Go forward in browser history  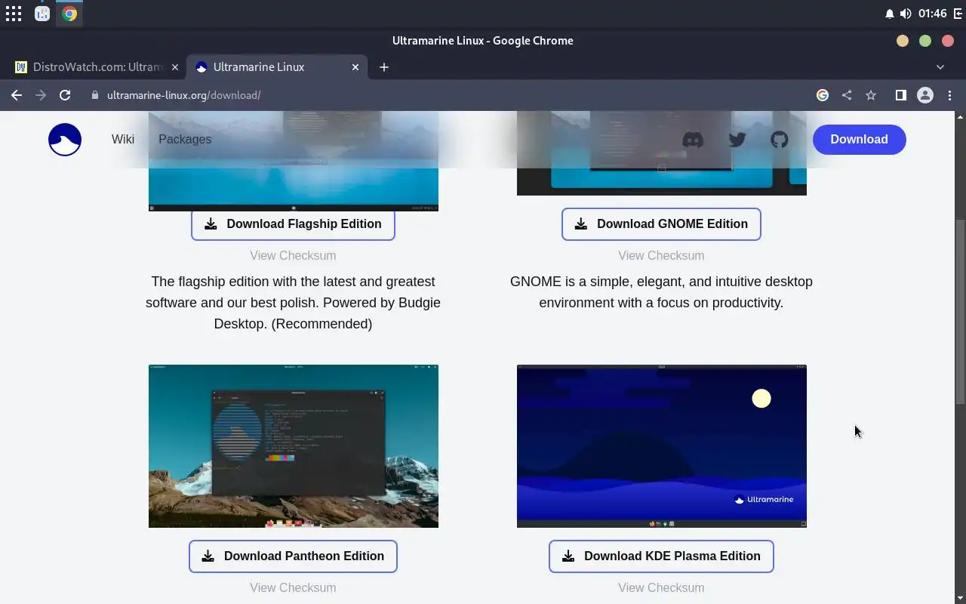coord(41,95)
